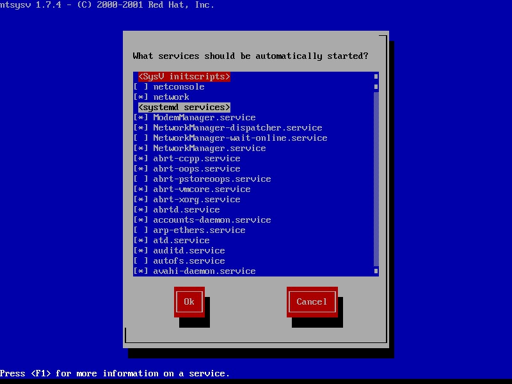Screen dimensions: 512x384
Task: Click the Ok button
Action: pyautogui.click(x=189, y=301)
